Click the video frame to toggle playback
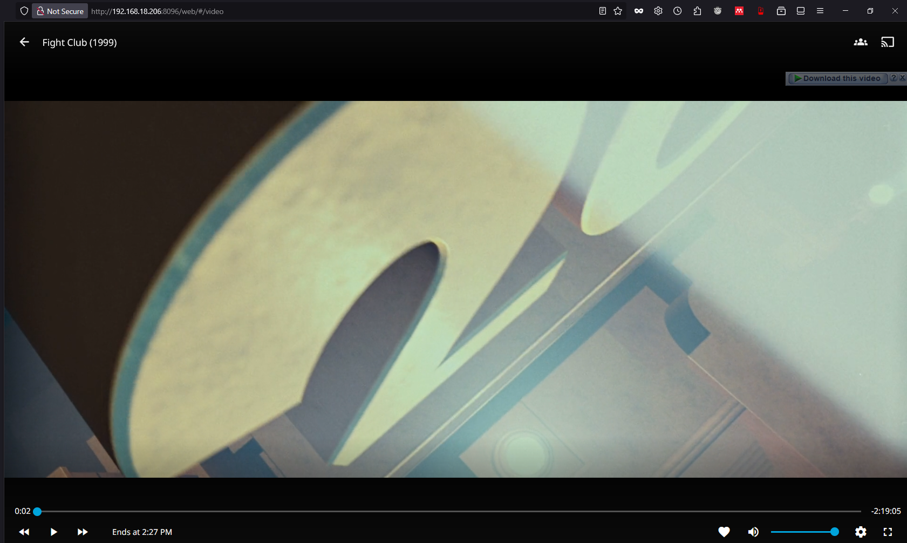The width and height of the screenshot is (907, 543). click(455, 289)
